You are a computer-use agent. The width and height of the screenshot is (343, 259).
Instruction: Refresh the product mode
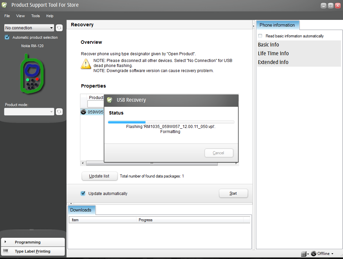[x=59, y=112]
